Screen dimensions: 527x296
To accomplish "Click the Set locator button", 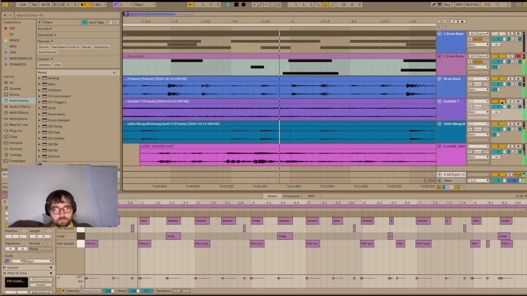I will (442, 21).
